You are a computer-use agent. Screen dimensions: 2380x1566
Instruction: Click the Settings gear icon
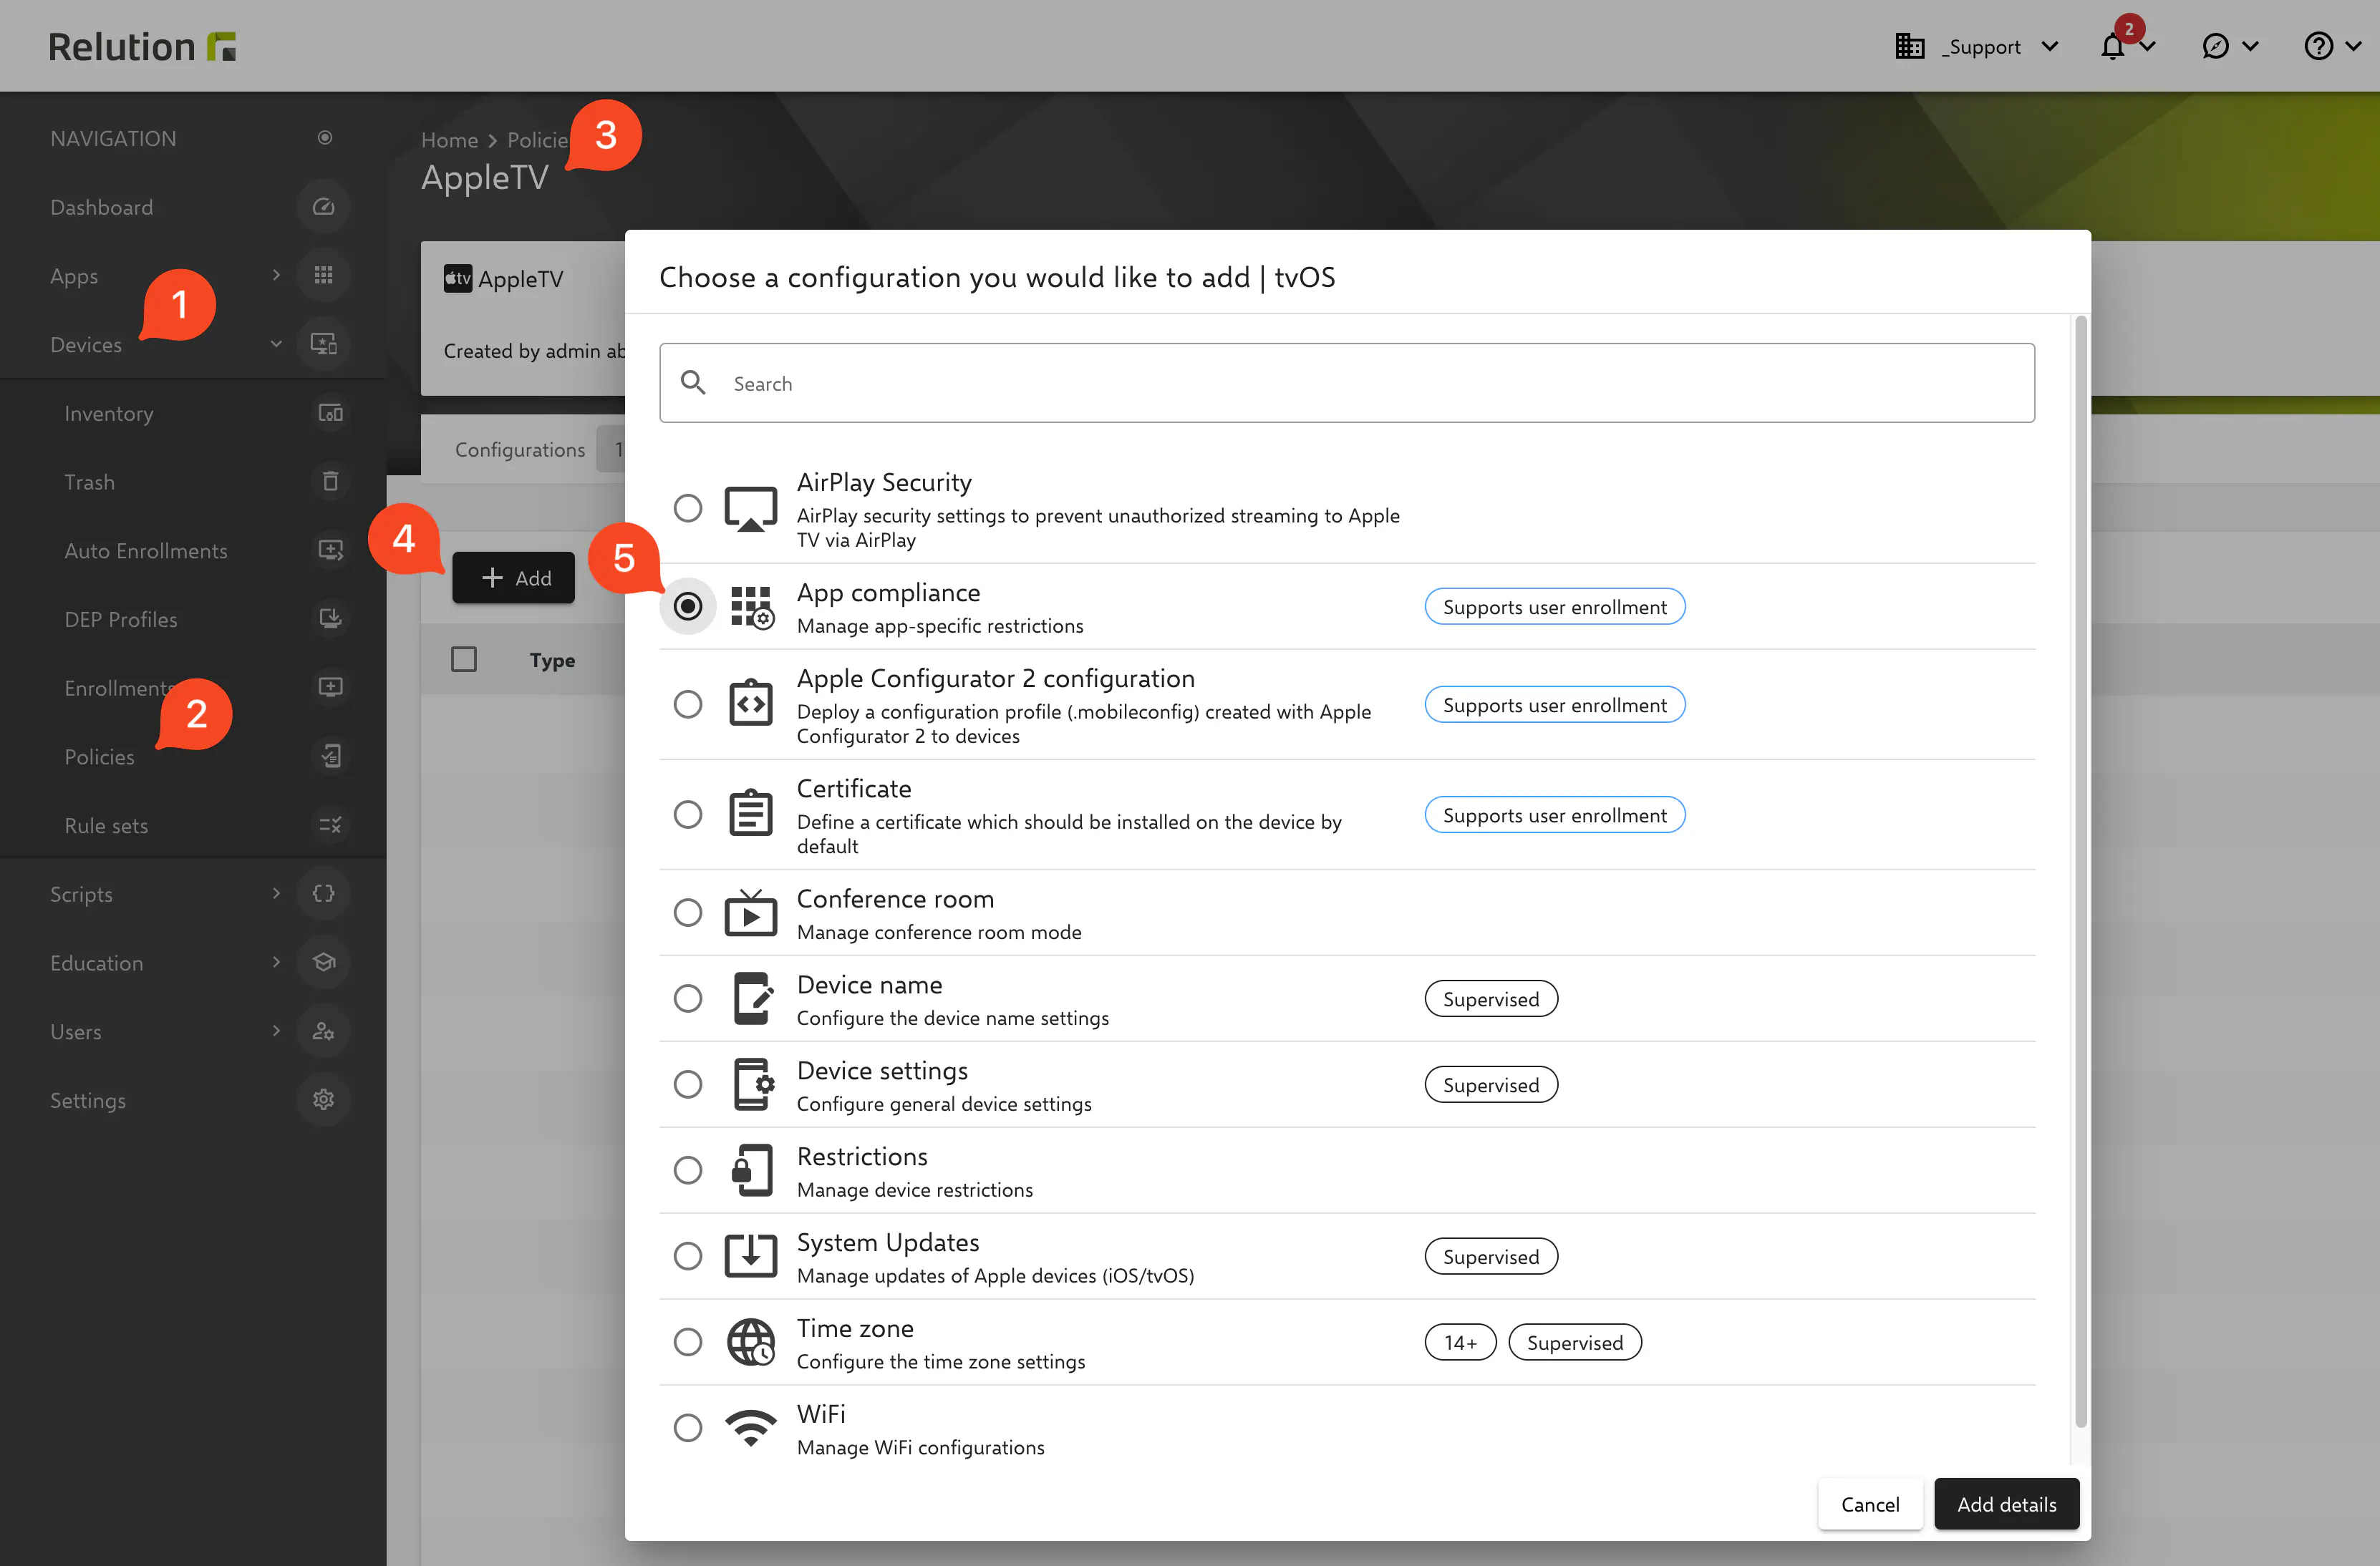coord(323,1099)
